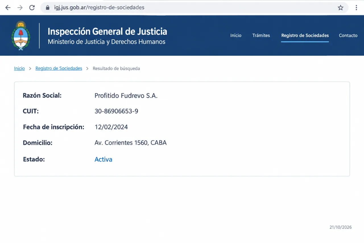Viewport: 364px width, 243px height.
Task: Follow the Inicio breadcrumb link
Action: point(19,69)
